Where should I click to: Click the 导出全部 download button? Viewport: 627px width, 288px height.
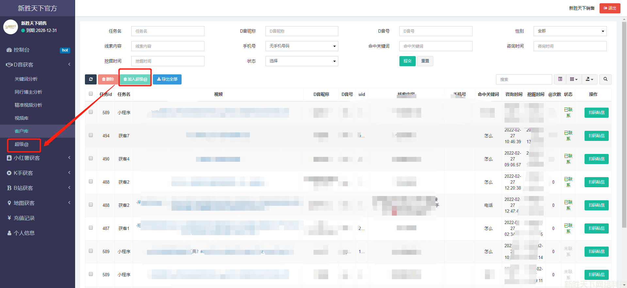pos(167,79)
